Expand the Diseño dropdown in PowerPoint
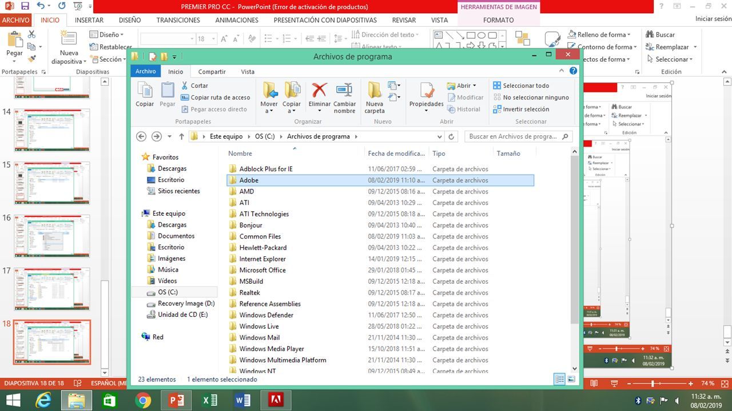The width and height of the screenshot is (732, 411). 122,35
